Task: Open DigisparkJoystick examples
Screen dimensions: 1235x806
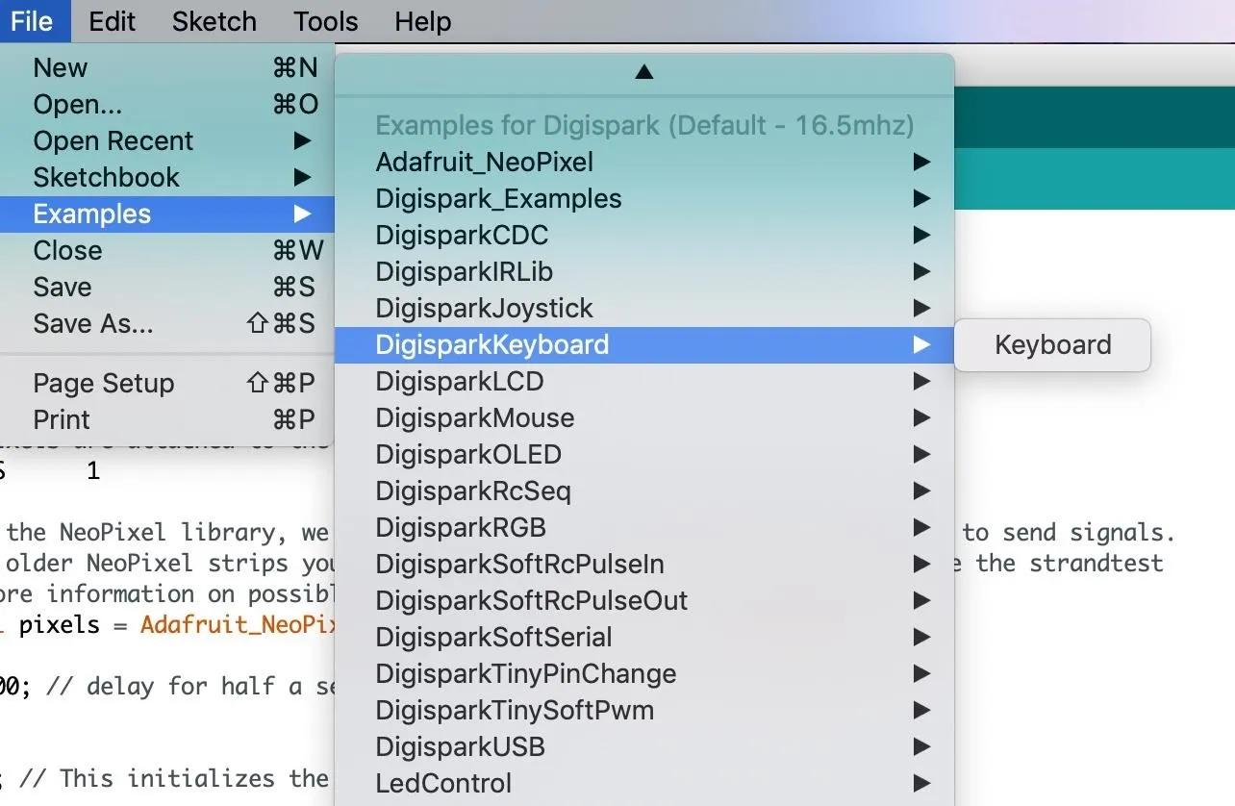Action: pyautogui.click(x=644, y=308)
